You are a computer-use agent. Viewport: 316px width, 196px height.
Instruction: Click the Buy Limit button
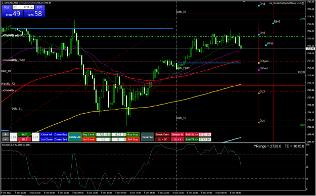(89, 134)
